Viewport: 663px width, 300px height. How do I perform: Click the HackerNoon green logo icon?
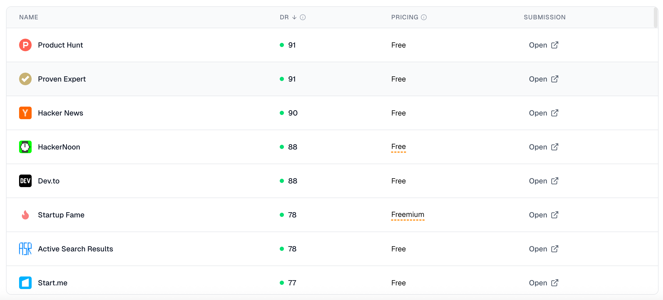click(25, 147)
